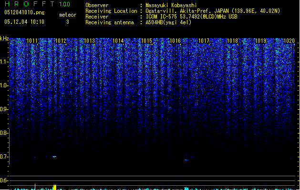Click the 1014 time marker
The image size is (300, 190).
click(118, 41)
